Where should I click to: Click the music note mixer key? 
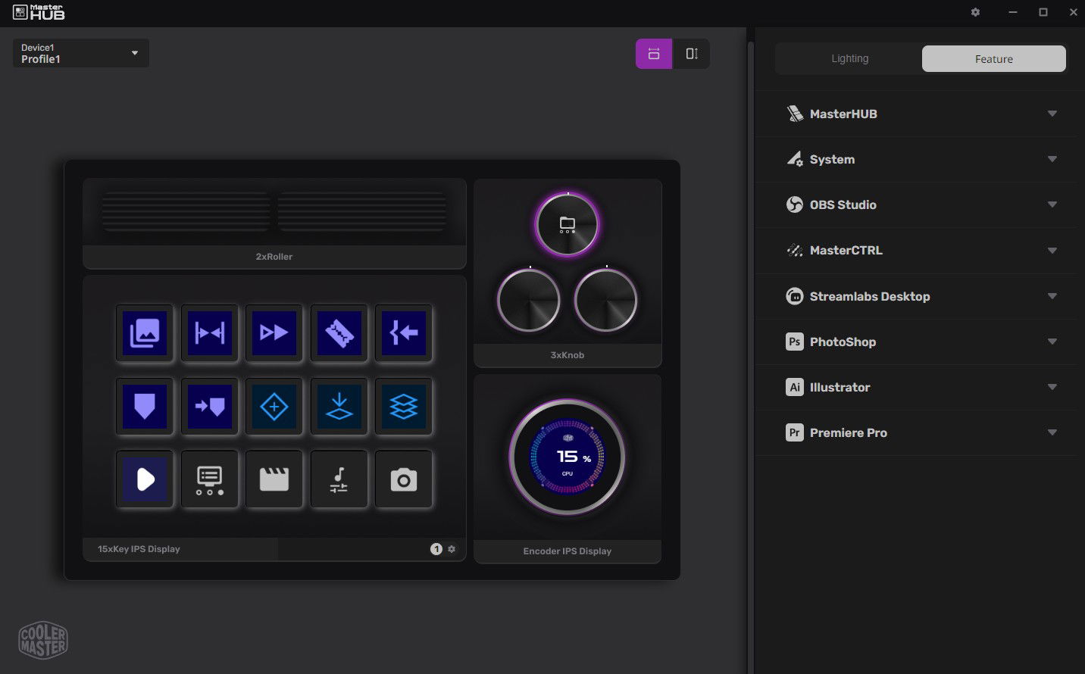click(339, 479)
